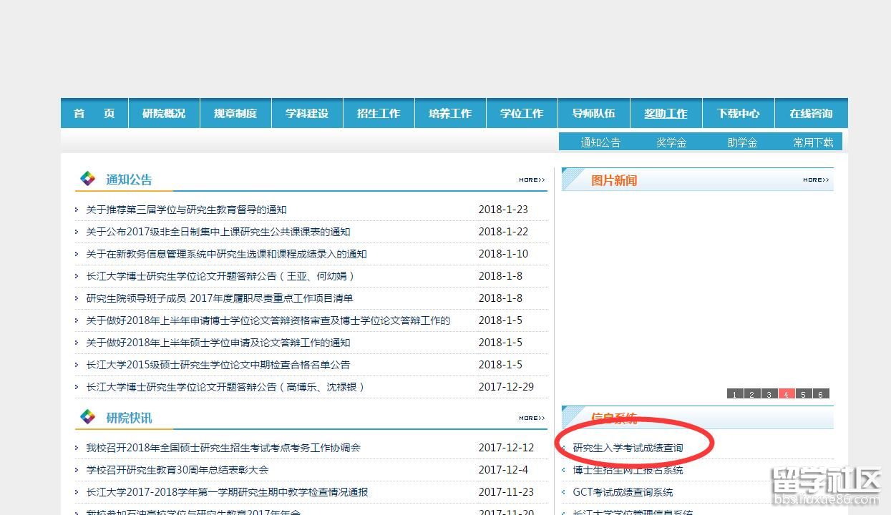This screenshot has height=515, width=891.
Task: Open MORE>> in the 图片新闻 panel
Action: point(816,180)
